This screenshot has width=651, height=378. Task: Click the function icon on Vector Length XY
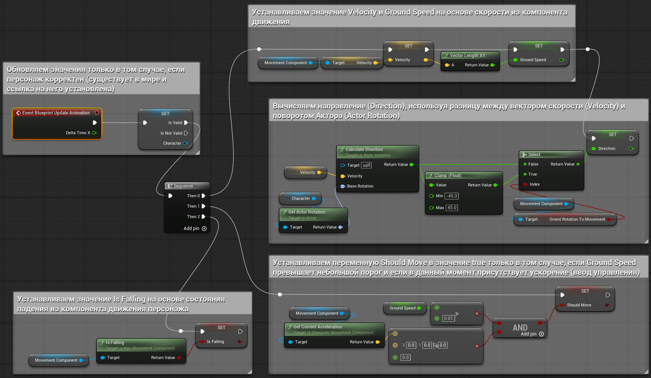coord(446,56)
